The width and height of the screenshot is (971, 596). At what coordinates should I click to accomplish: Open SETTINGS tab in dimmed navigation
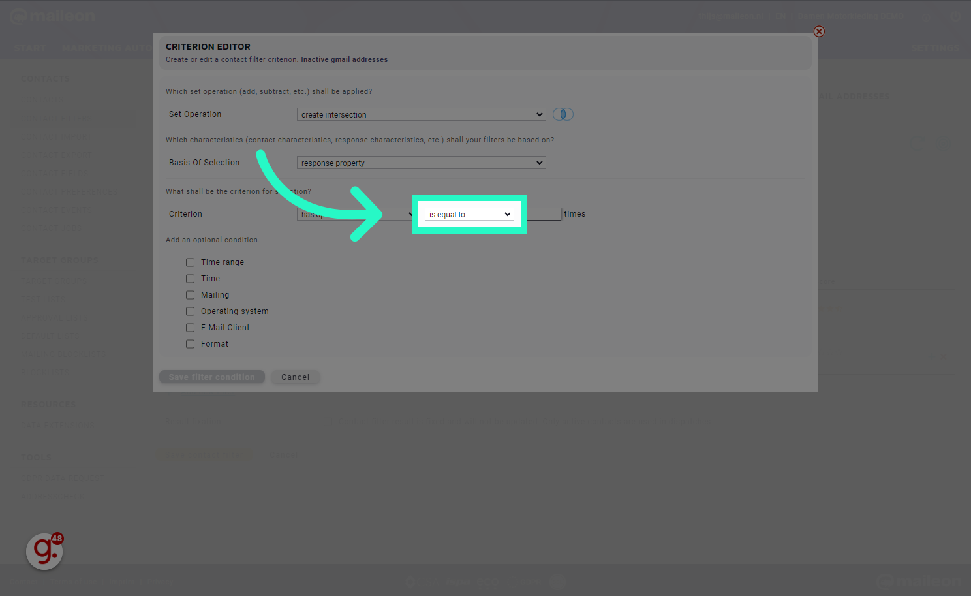tap(935, 48)
